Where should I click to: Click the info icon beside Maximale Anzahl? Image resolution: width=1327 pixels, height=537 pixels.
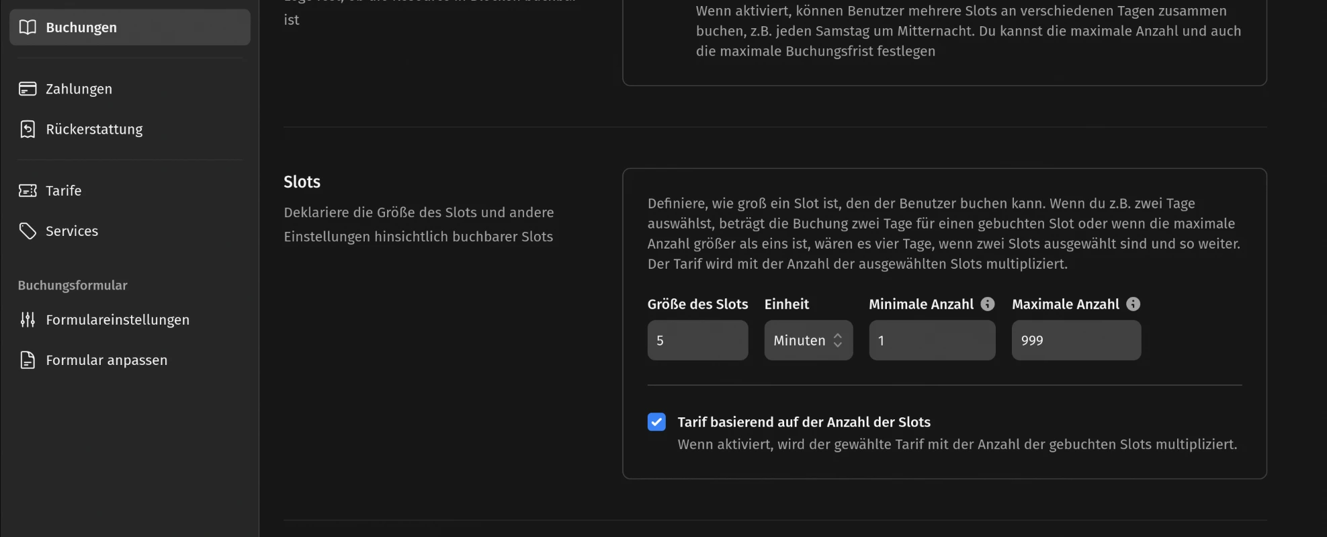tap(1133, 304)
